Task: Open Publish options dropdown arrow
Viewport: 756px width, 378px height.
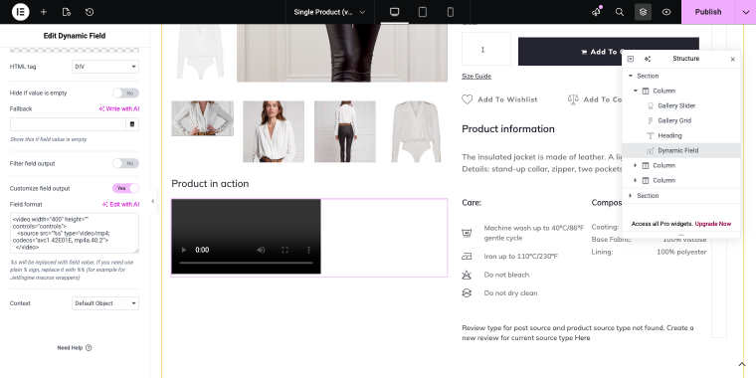Action: coord(745,12)
